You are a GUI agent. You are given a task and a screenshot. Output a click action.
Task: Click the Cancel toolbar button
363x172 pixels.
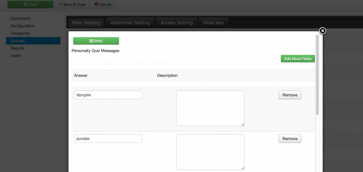pos(103,5)
